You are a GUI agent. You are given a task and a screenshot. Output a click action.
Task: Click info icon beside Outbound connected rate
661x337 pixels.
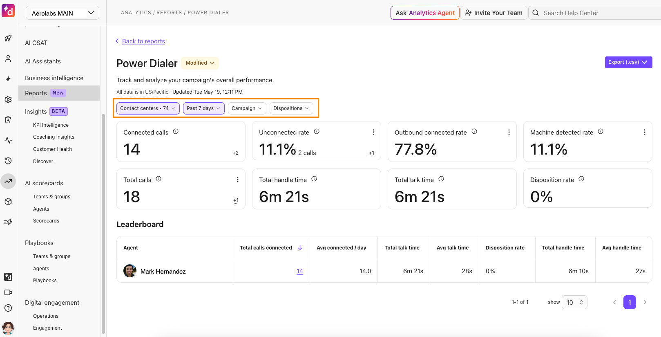point(474,132)
